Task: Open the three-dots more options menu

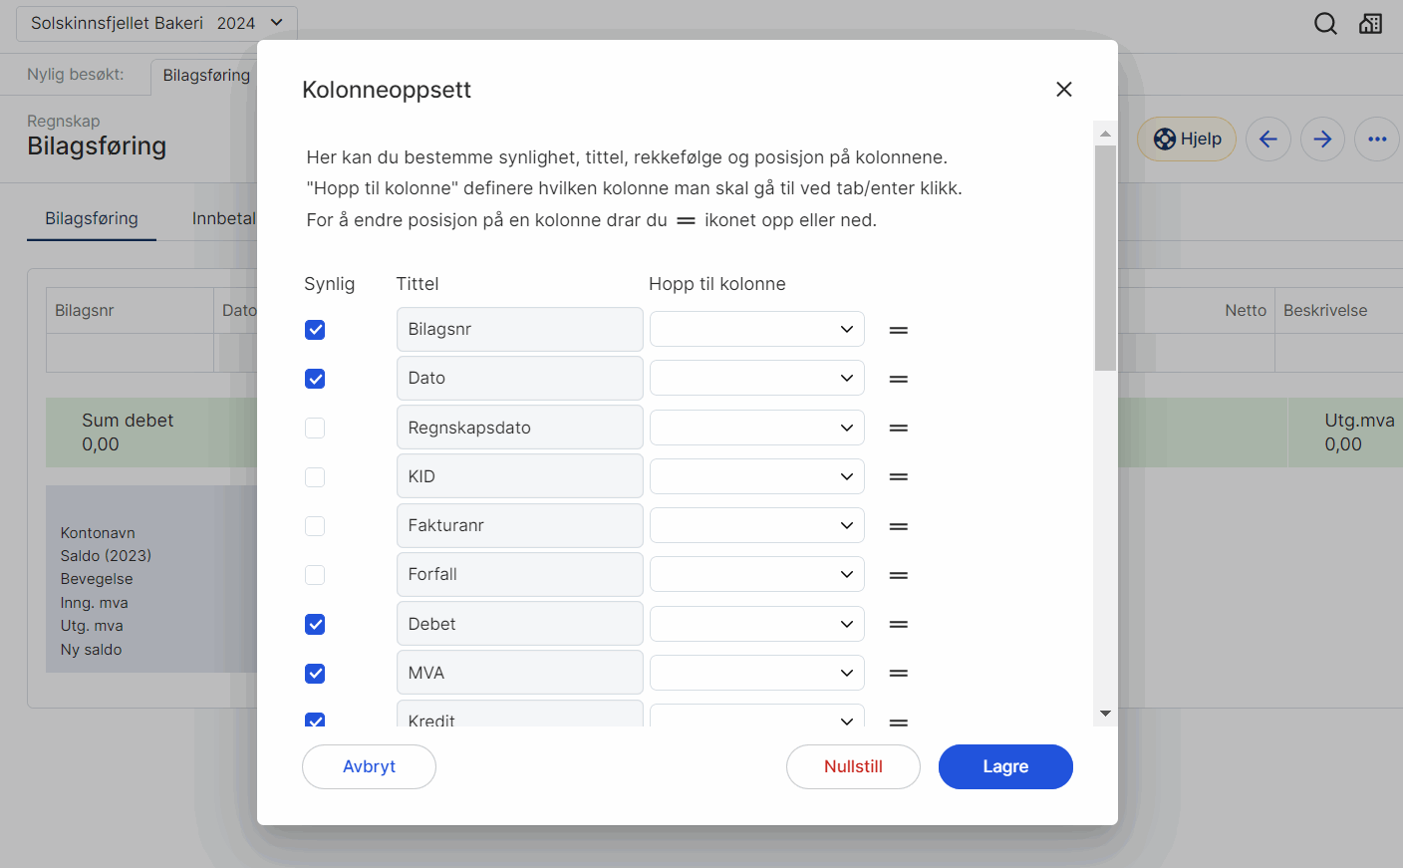Action: [x=1377, y=140]
